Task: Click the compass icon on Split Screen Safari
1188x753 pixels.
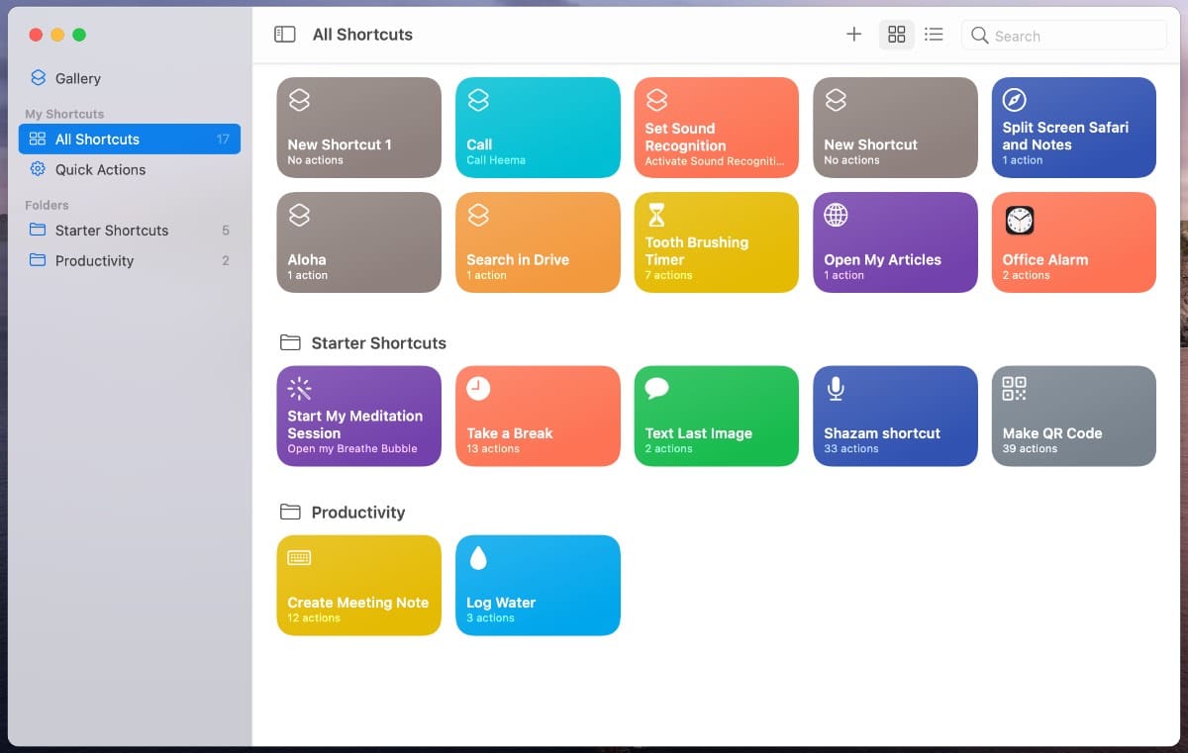Action: click(1014, 100)
